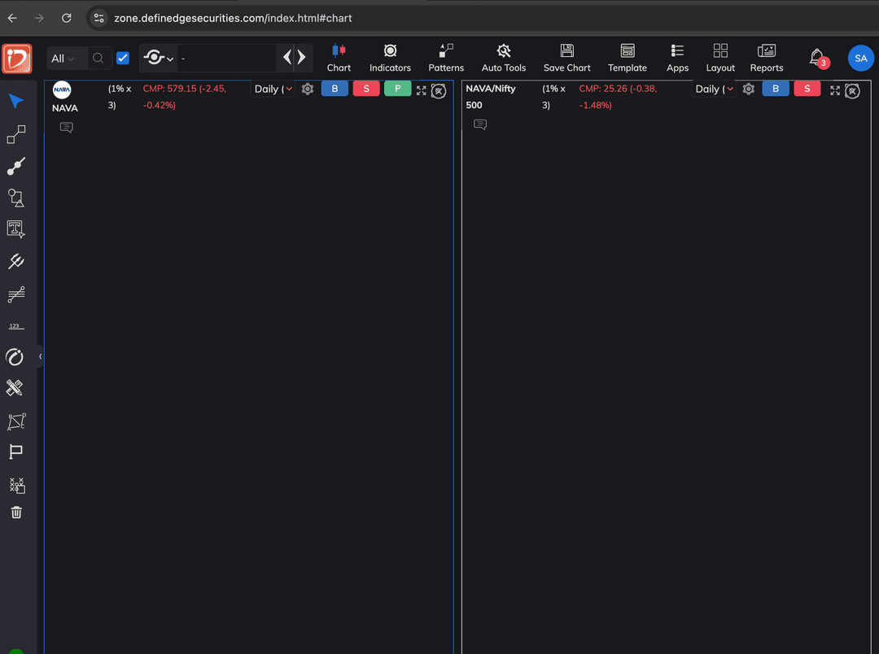Click the blue B buy button on NAVA

[335, 89]
